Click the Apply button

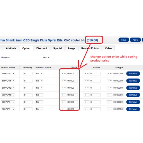(x=135, y=40)
